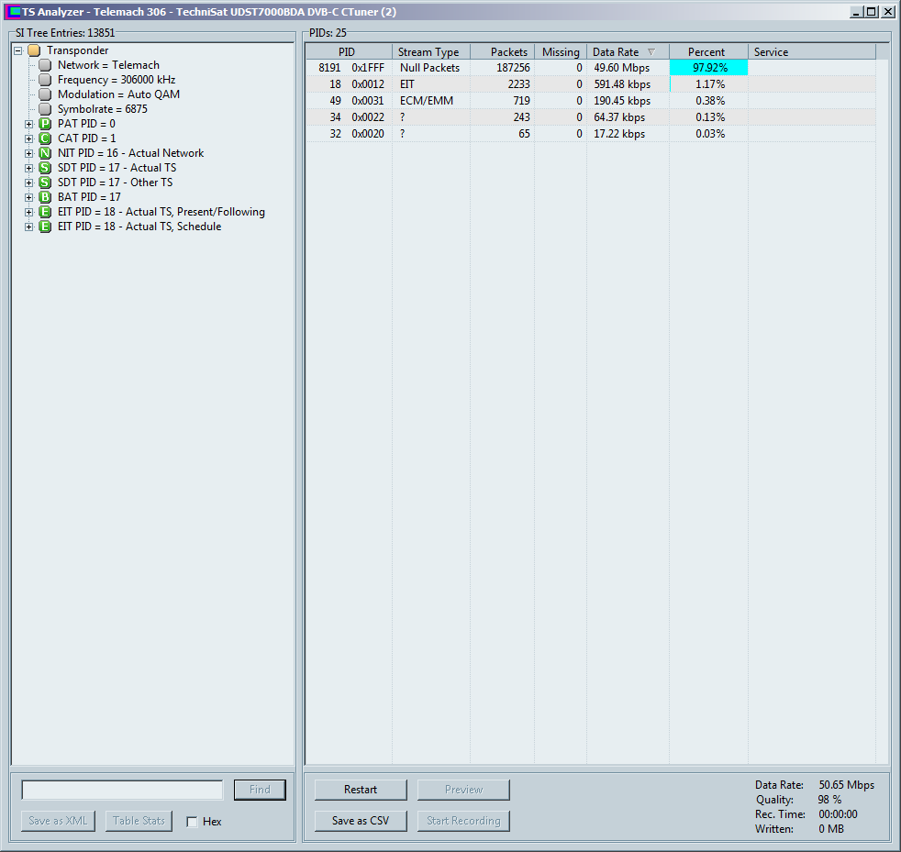Click the search text input field

[x=122, y=790]
